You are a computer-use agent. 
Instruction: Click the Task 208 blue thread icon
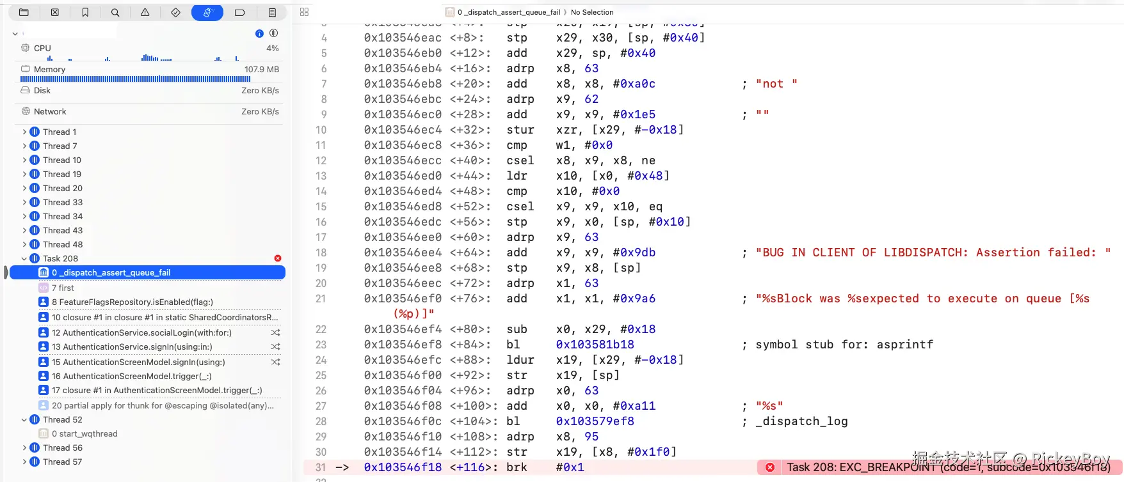(x=35, y=258)
